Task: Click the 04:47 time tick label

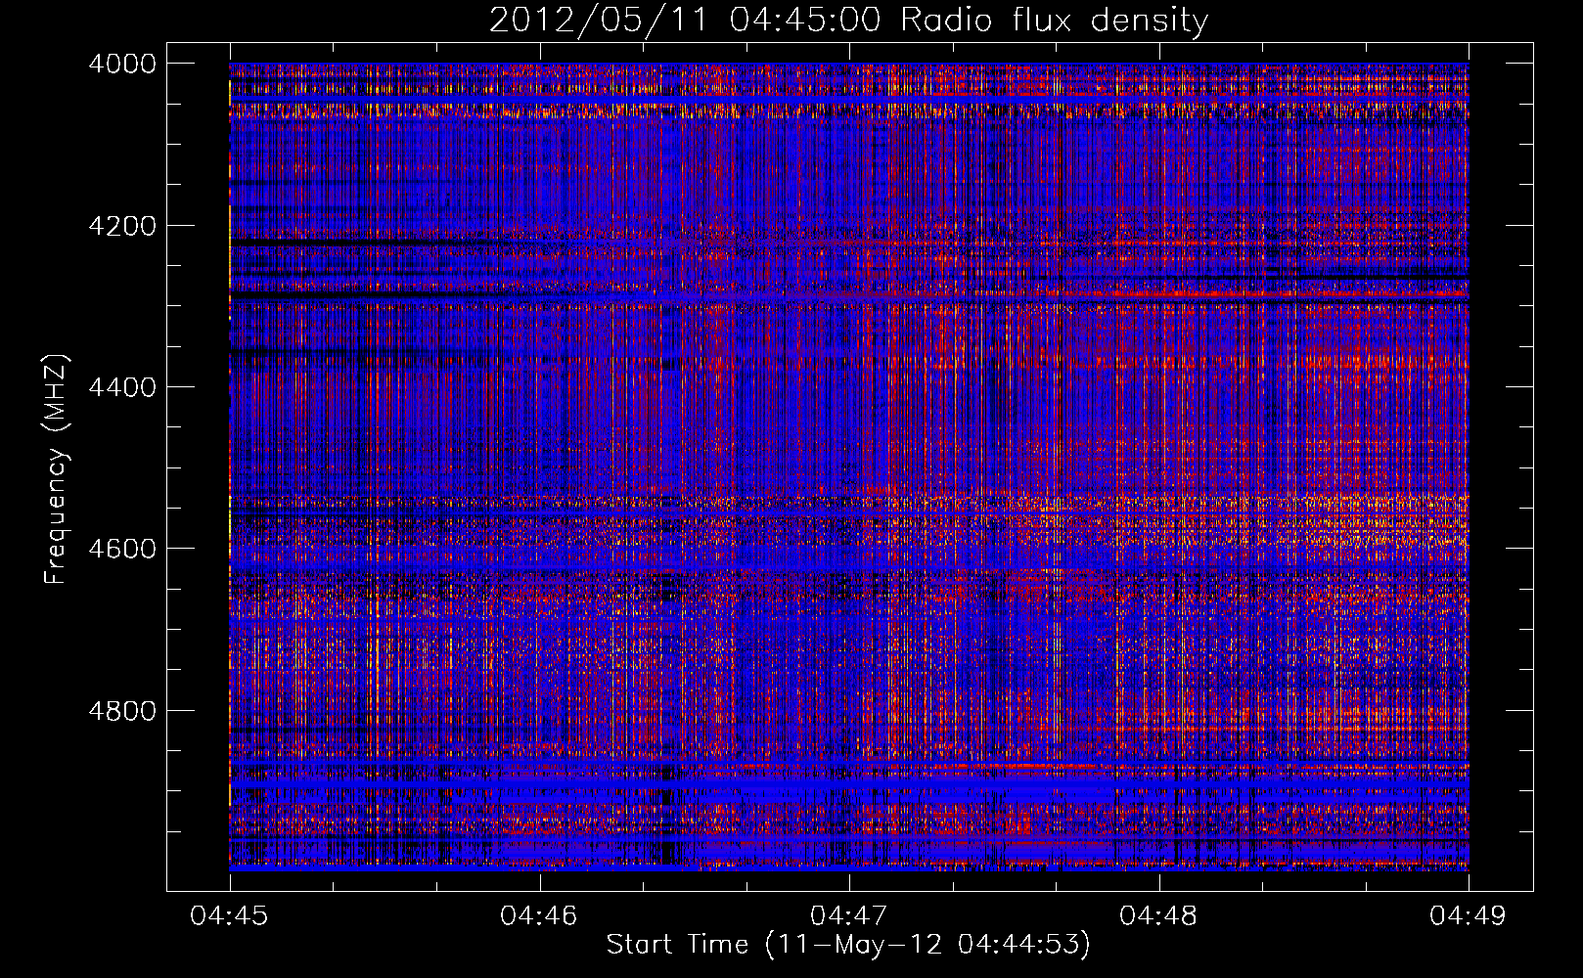Action: coord(848,916)
